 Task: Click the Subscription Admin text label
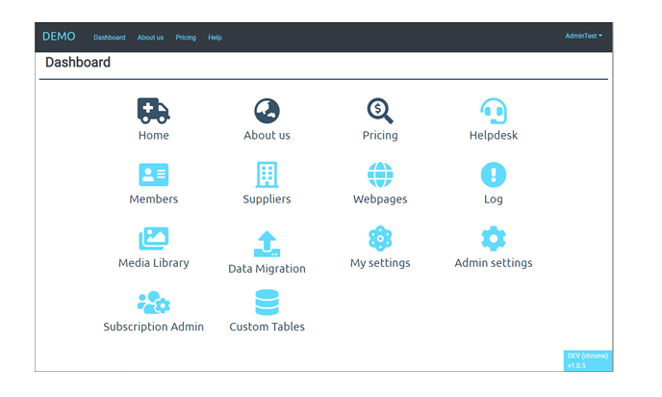(154, 327)
